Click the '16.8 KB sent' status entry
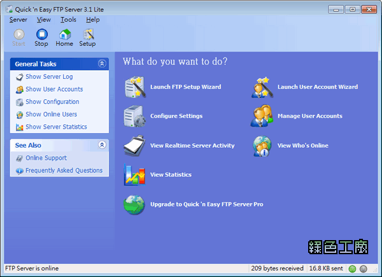 (x=326, y=269)
